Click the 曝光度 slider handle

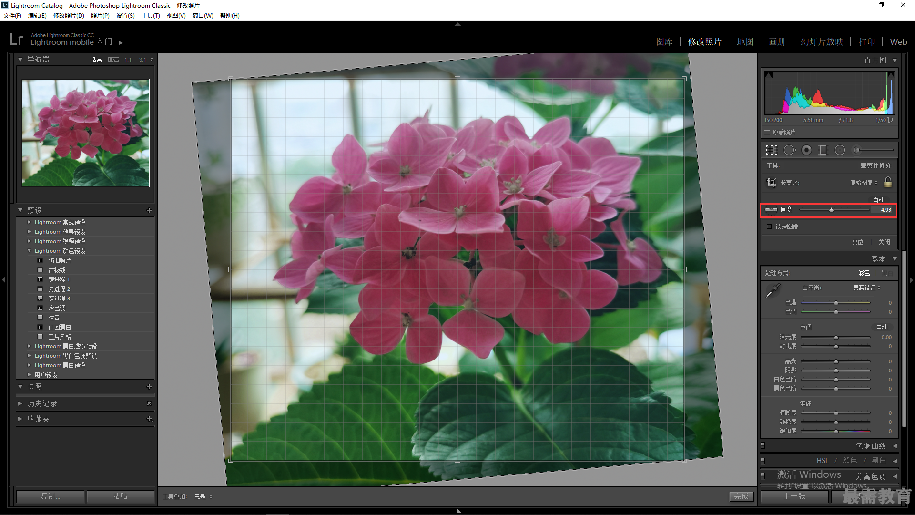pos(836,337)
